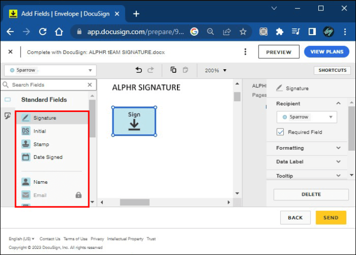Click the fields list scrollbar thumb

[x=92, y=119]
